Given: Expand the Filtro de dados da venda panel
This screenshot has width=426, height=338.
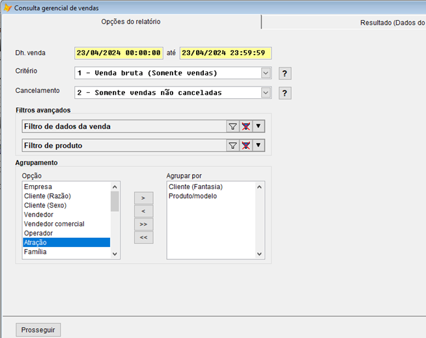Looking at the screenshot, I should click(259, 127).
